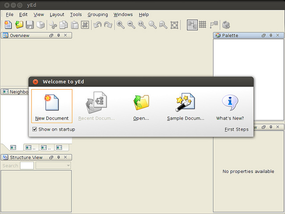The width and height of the screenshot is (285, 214).
Task: Open the Windows menu
Action: coord(123,15)
